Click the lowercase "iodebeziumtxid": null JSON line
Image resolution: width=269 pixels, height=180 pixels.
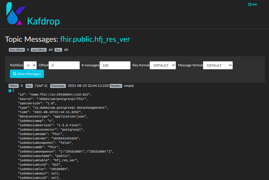coord(39,178)
